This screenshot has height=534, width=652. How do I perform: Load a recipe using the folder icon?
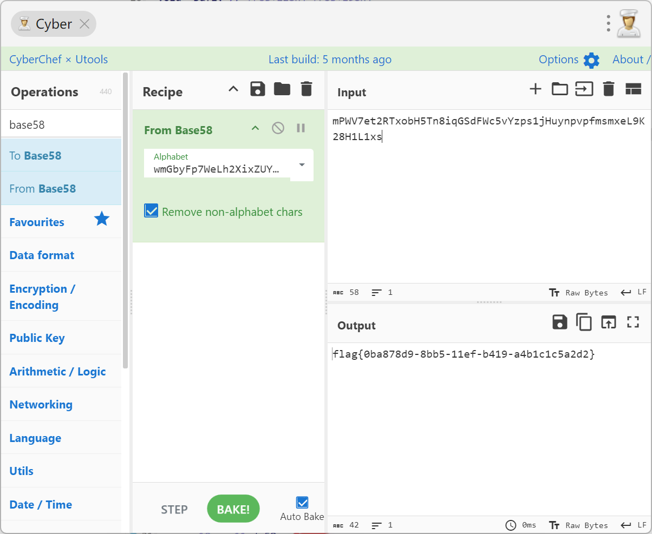pos(282,89)
